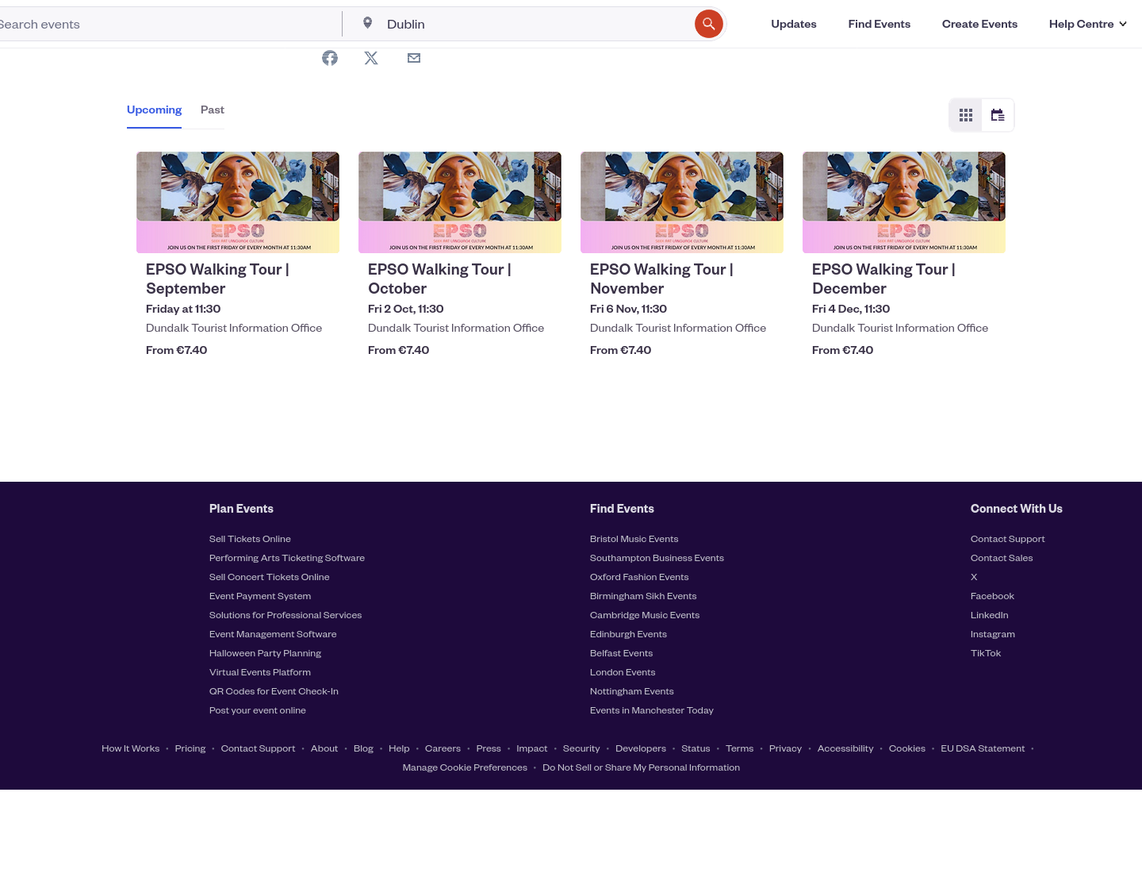Open Accessibility link in bottom bar

pyautogui.click(x=845, y=748)
